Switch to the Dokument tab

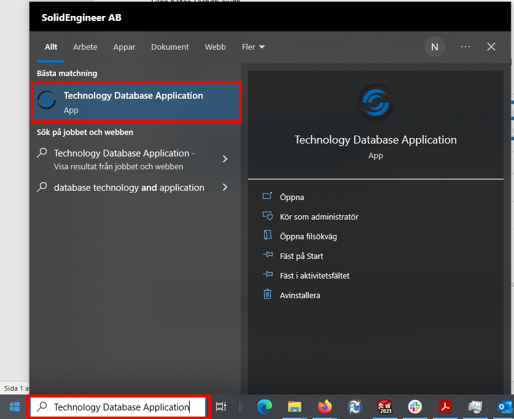click(x=170, y=47)
